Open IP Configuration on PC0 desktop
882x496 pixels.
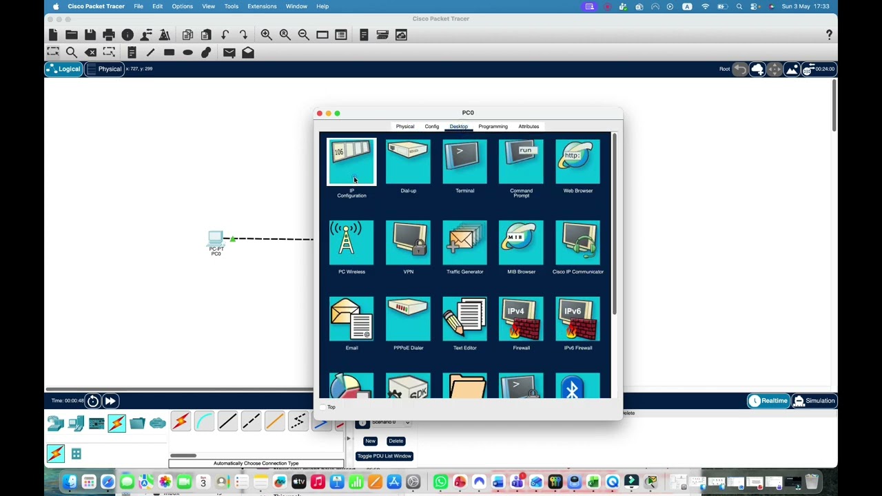(351, 163)
